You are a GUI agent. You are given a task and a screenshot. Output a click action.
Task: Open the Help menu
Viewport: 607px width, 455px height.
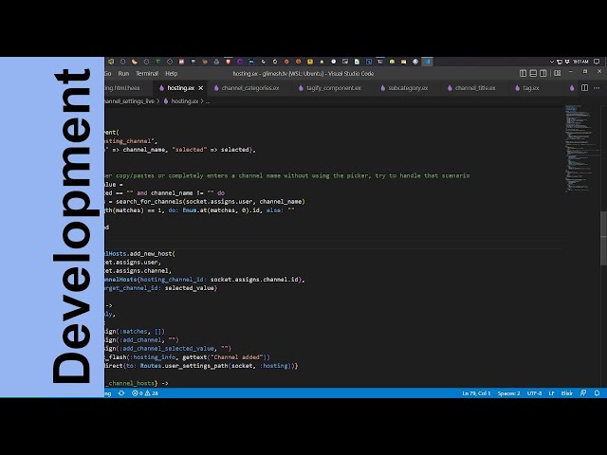pyautogui.click(x=171, y=74)
